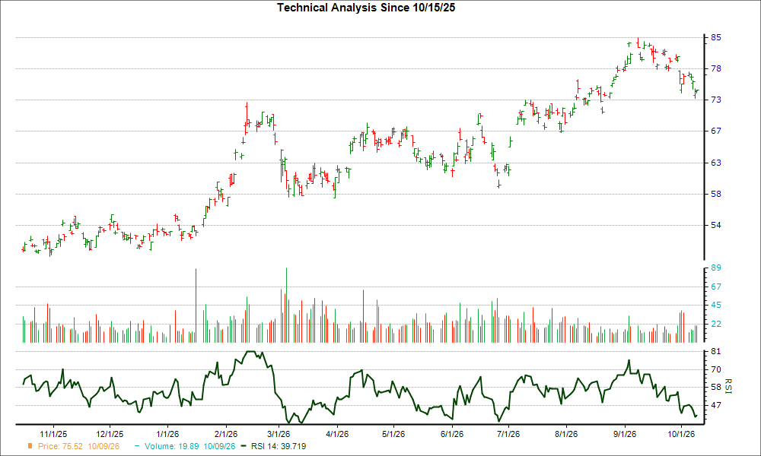Click the 89 volume axis label
Viewport: 761px width, 456px height.
(716, 268)
